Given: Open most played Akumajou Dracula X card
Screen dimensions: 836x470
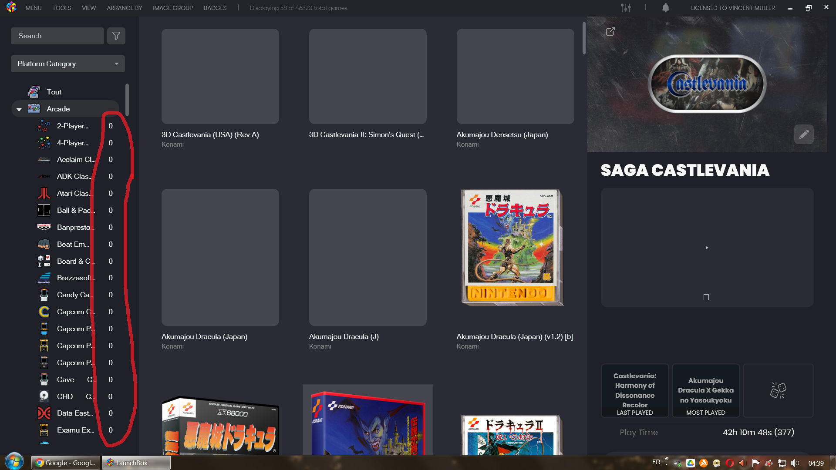Looking at the screenshot, I should coord(706,390).
